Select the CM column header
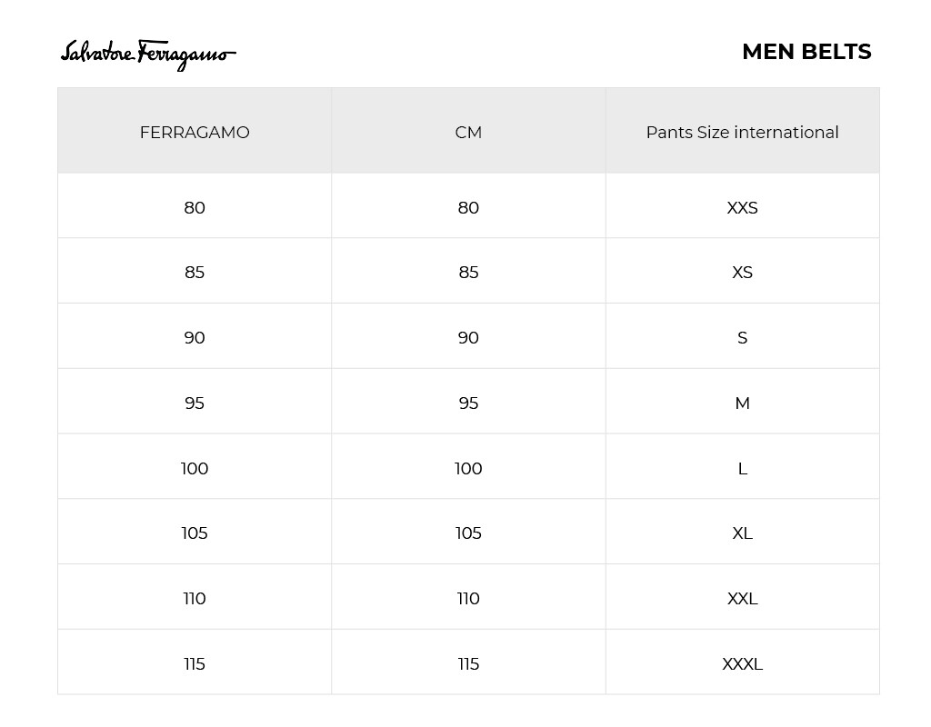 [x=468, y=133]
